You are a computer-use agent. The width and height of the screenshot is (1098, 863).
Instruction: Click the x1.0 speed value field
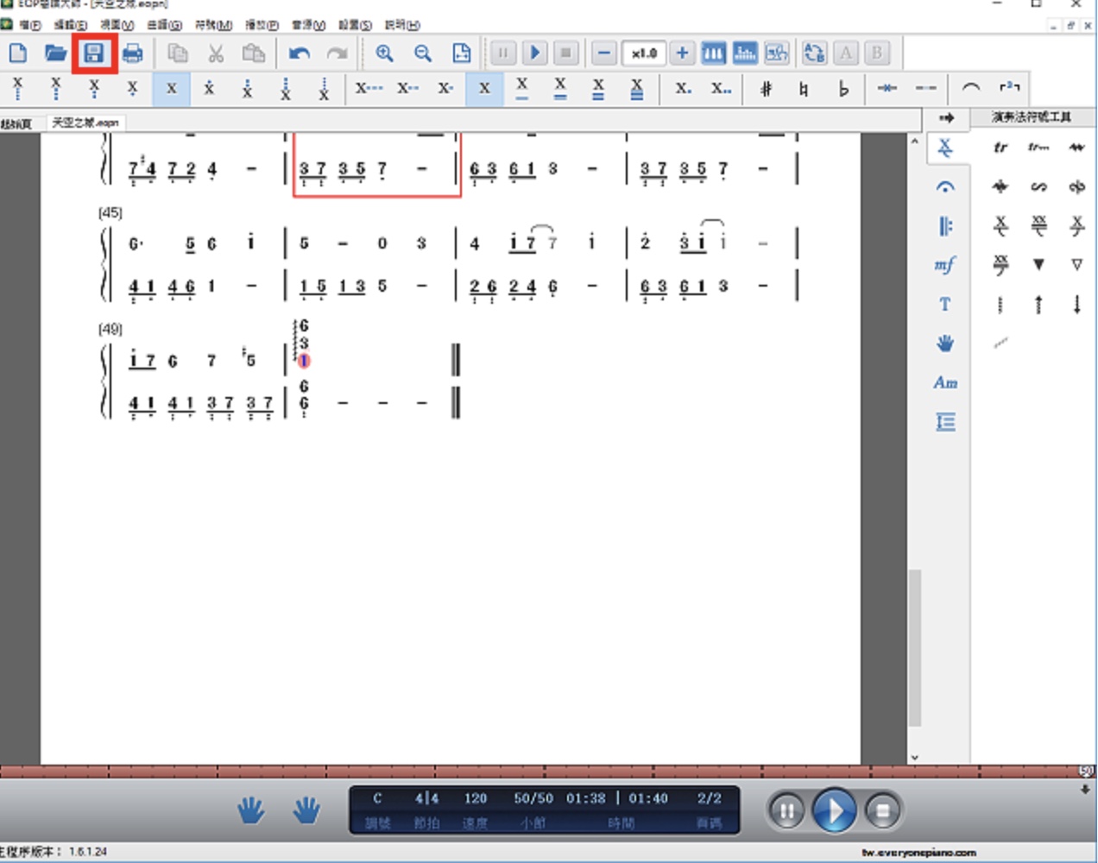(x=643, y=54)
